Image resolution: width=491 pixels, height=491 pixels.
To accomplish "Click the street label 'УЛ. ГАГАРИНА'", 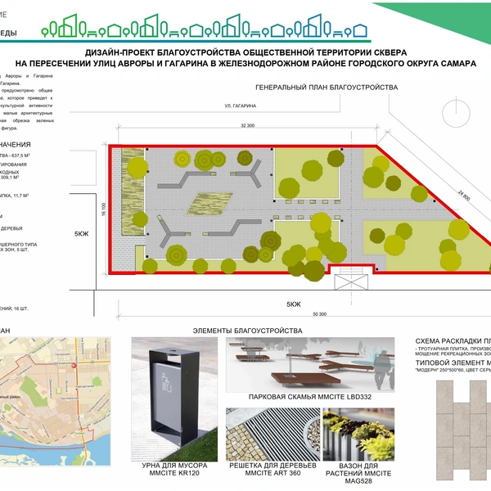I will point(240,106).
